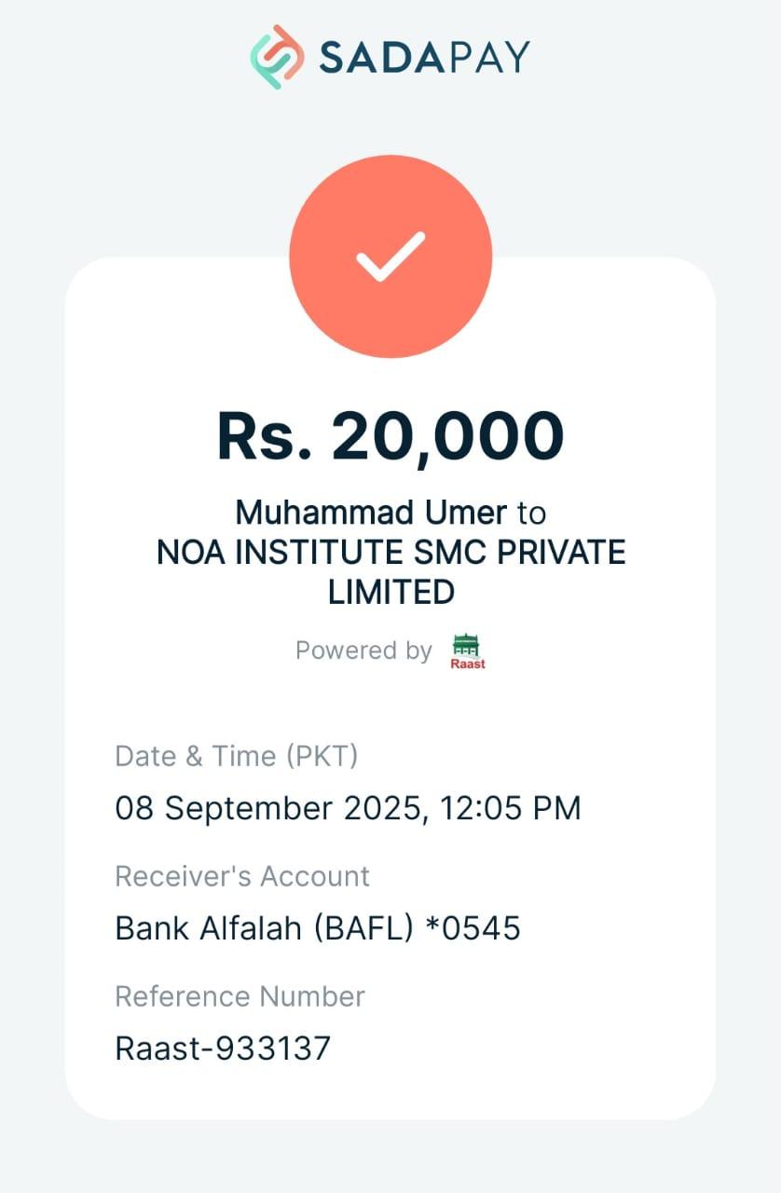Click the Receiver's Account label
The height and width of the screenshot is (1193, 781).
coord(242,876)
